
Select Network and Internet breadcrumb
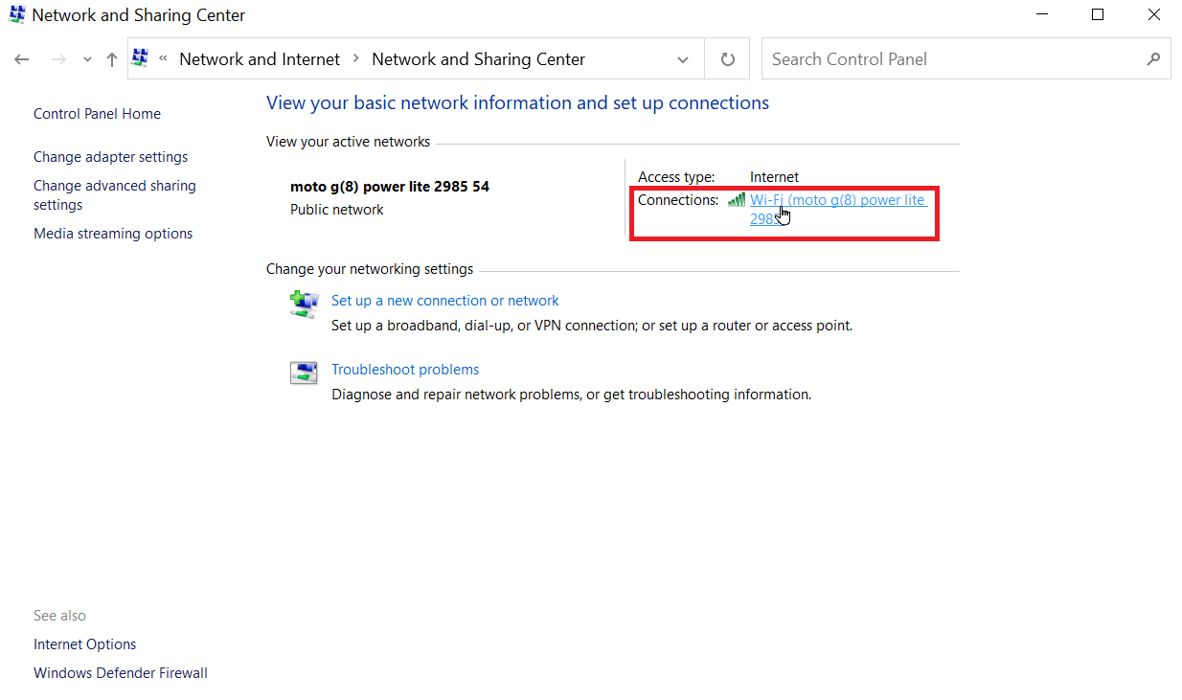260,59
